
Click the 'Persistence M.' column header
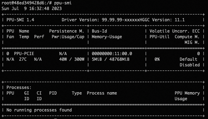[x=67, y=31]
